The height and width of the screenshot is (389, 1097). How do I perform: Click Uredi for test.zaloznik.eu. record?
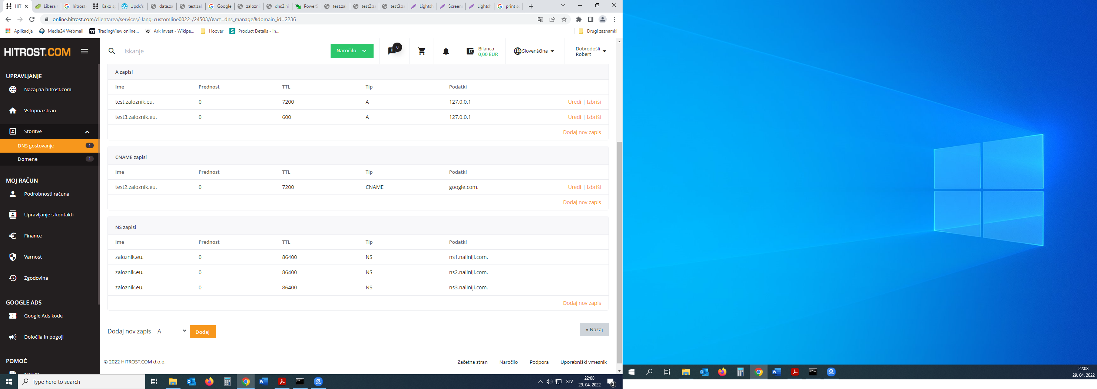tap(574, 102)
